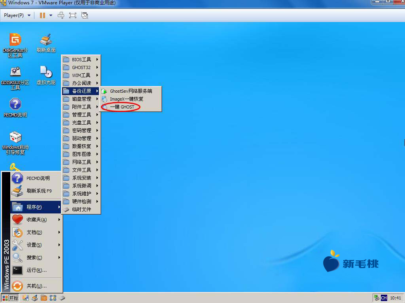Open the Player(P) menu

click(17, 15)
